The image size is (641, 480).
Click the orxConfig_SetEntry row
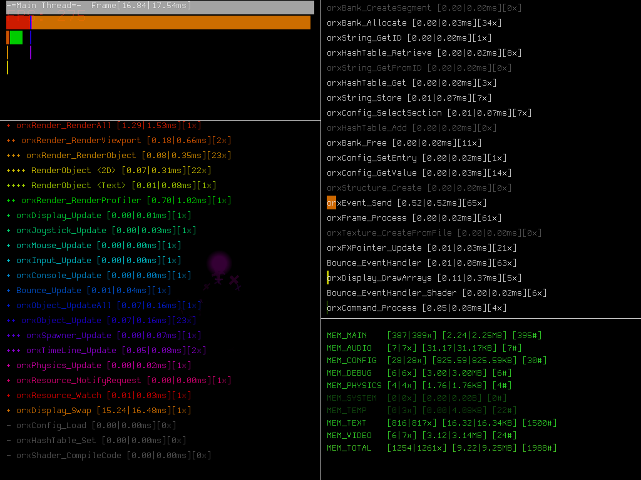(416, 158)
